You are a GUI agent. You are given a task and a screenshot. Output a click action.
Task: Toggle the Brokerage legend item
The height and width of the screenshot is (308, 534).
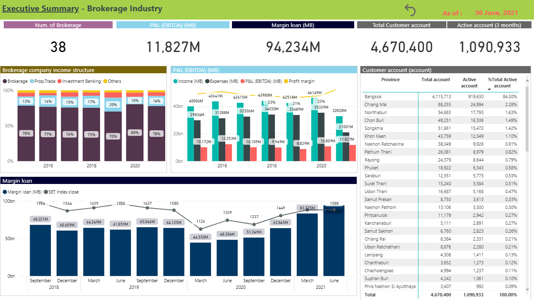15,82
